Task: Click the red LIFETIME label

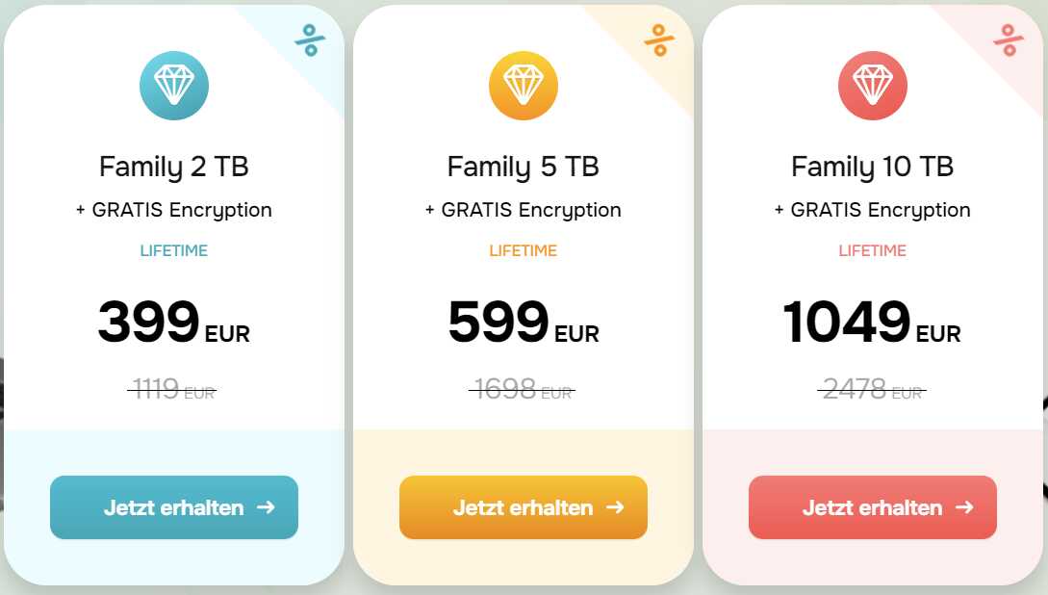Action: [872, 250]
